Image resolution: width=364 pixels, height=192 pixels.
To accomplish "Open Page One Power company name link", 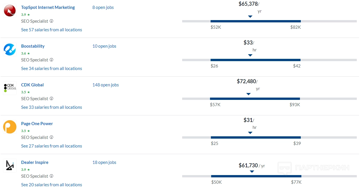I will point(37,124).
